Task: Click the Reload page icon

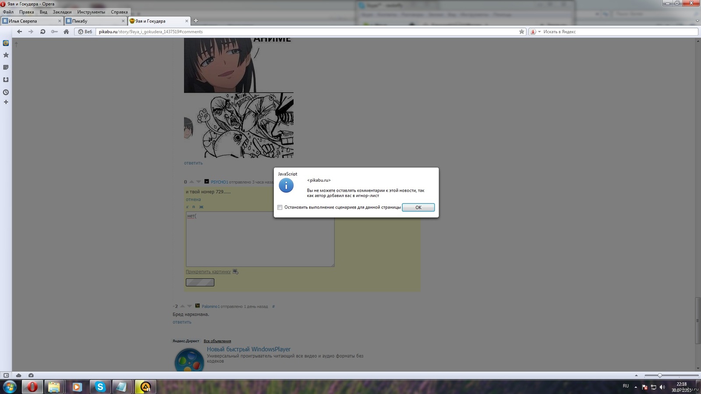Action: (x=42, y=32)
